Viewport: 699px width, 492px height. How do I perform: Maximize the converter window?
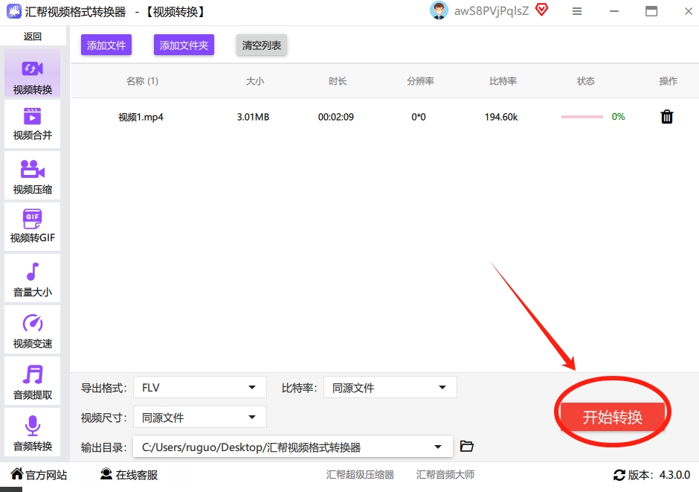pyautogui.click(x=651, y=11)
